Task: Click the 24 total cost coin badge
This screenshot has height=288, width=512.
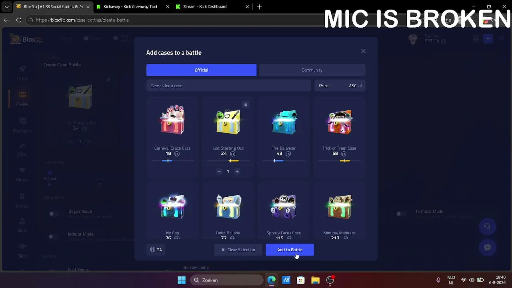Action: (x=156, y=250)
